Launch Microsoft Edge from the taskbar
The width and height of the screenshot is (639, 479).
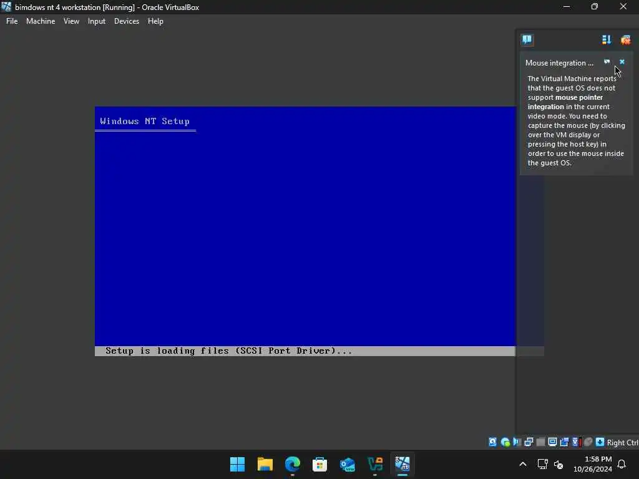click(292, 464)
